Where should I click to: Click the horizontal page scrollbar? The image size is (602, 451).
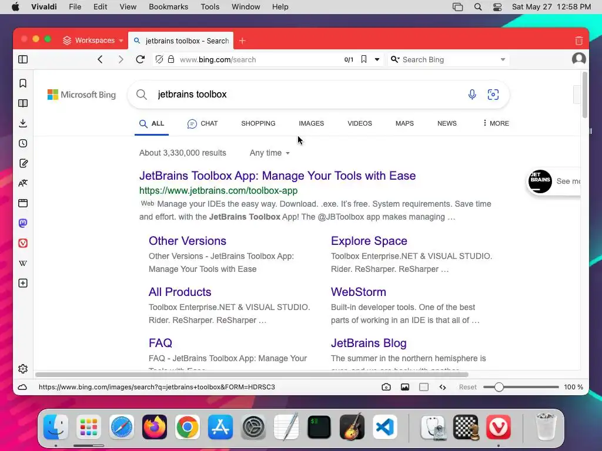252,374
